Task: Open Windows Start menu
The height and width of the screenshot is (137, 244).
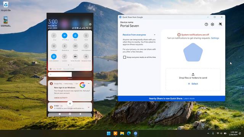Action: [109, 133]
